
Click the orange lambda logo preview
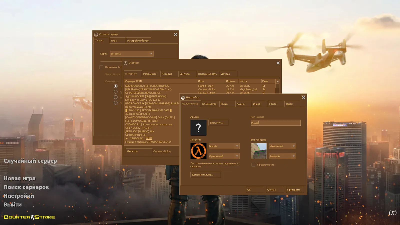[198, 151]
